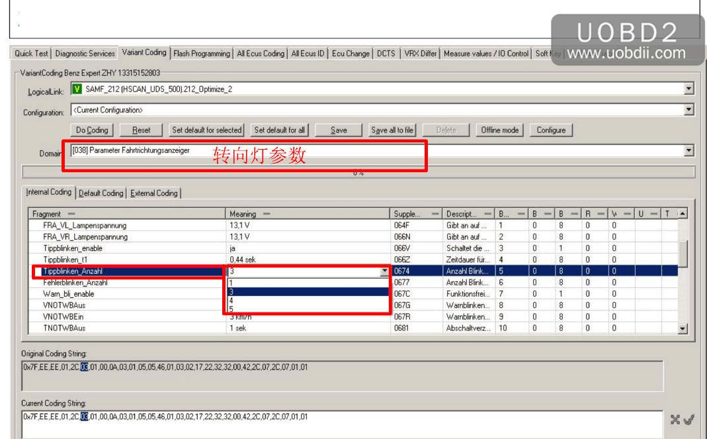Switch to Measure values / IO Control tab
Viewport: 707px width, 439px height.
(486, 53)
